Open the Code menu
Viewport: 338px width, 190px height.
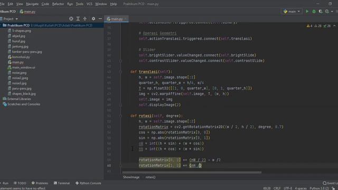click(x=45, y=4)
